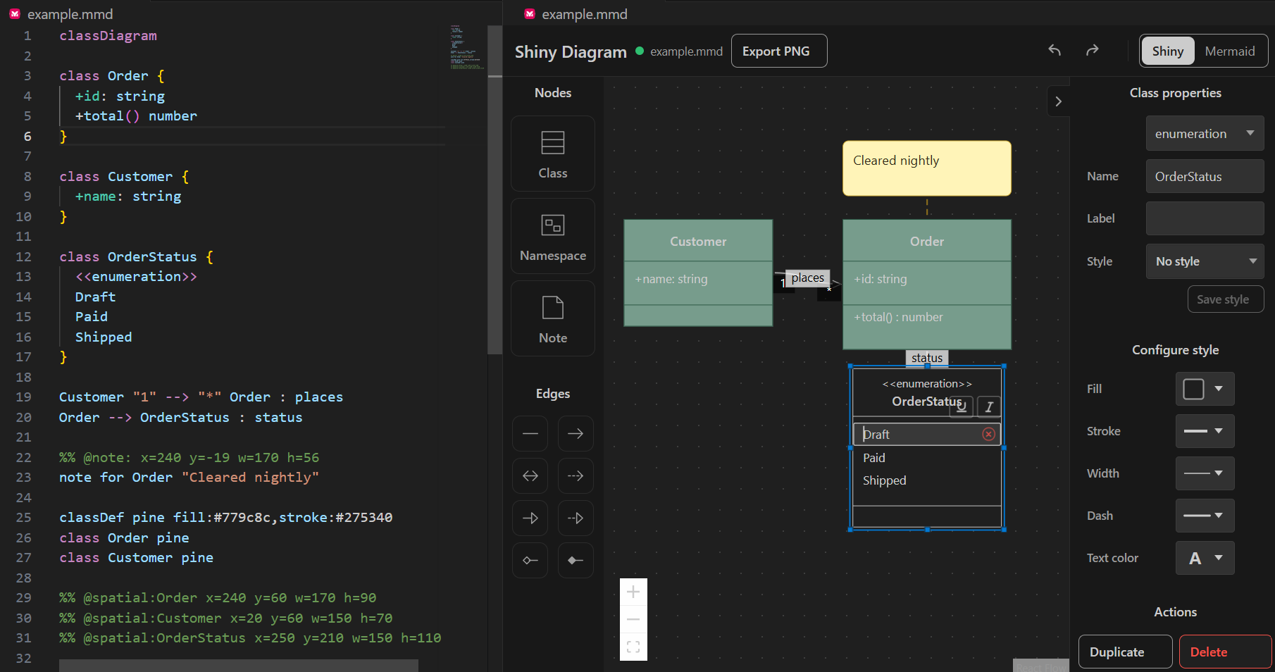Click the places edge label

pyautogui.click(x=808, y=278)
